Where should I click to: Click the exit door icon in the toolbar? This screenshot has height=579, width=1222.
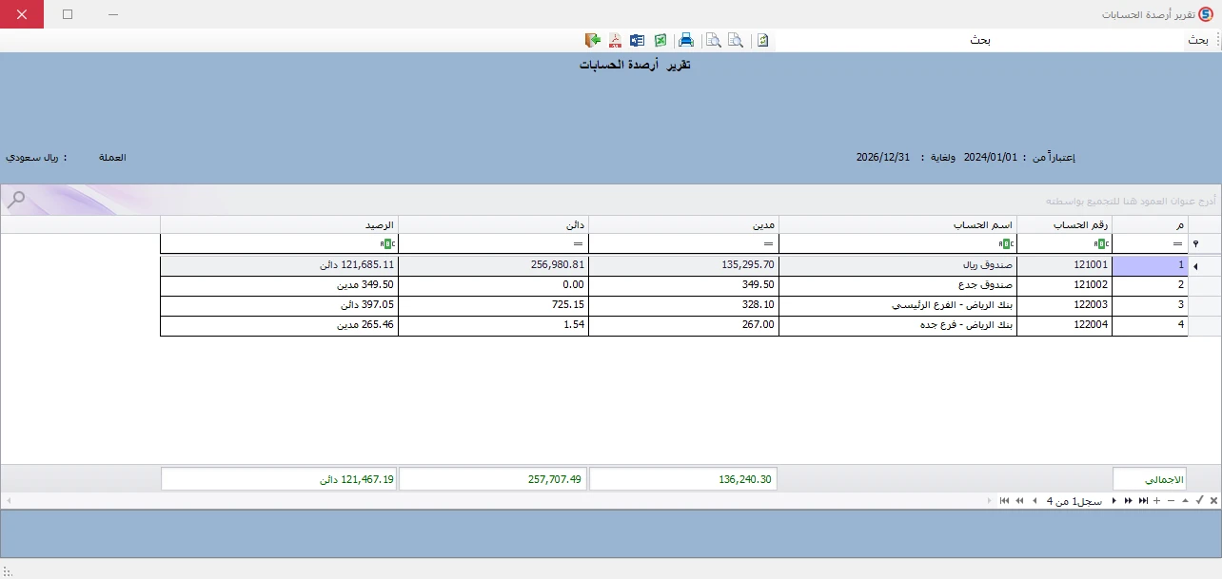(592, 40)
